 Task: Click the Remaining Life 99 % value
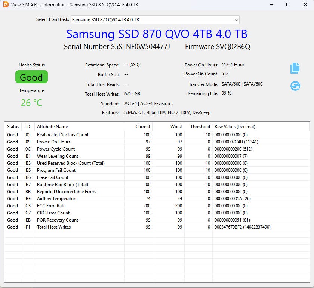click(226, 93)
